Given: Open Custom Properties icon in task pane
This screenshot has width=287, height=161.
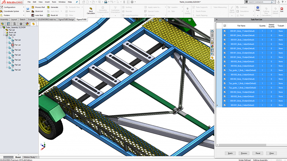Looking at the screenshot, I should tap(212, 50).
